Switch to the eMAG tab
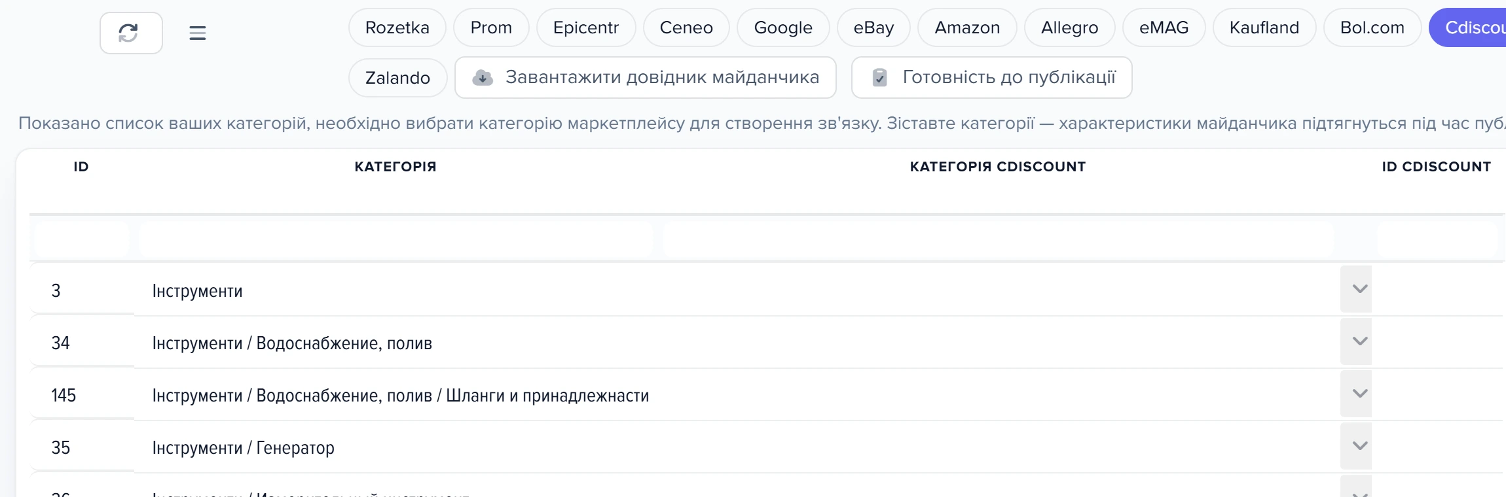Image resolution: width=1506 pixels, height=497 pixels. point(1164,27)
